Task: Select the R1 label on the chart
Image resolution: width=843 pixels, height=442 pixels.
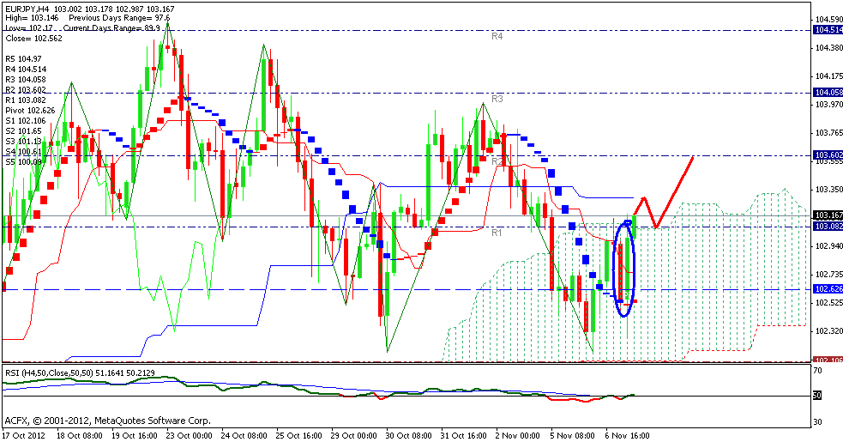Action: (x=497, y=233)
